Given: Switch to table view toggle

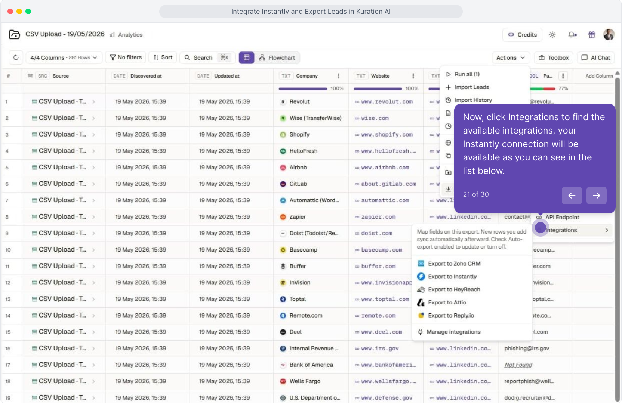Looking at the screenshot, I should tap(247, 57).
